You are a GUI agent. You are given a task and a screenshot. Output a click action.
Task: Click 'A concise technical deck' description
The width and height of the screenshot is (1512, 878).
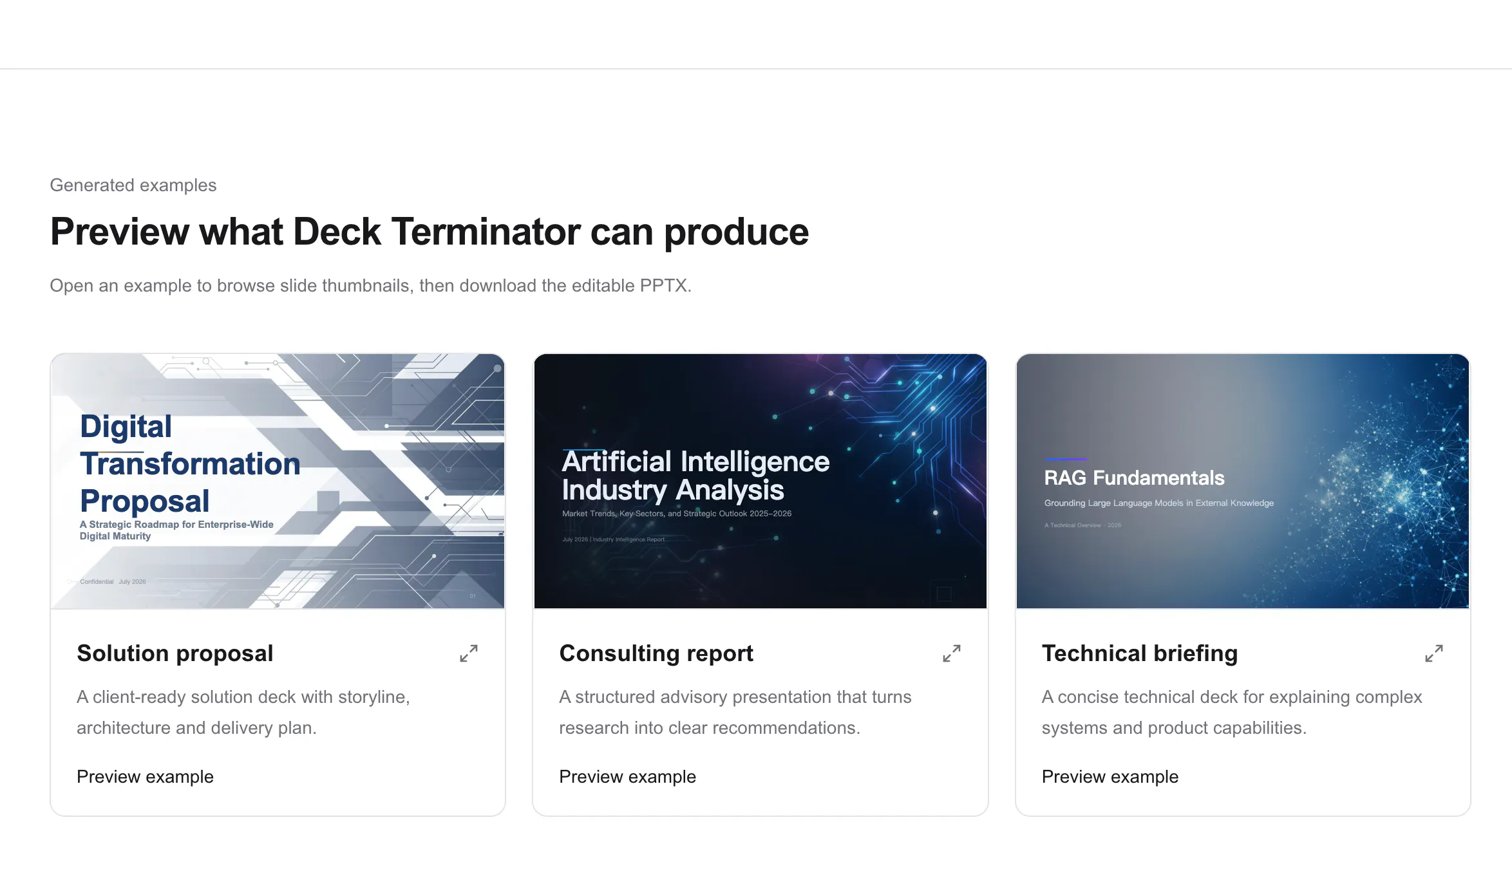pos(1232,713)
